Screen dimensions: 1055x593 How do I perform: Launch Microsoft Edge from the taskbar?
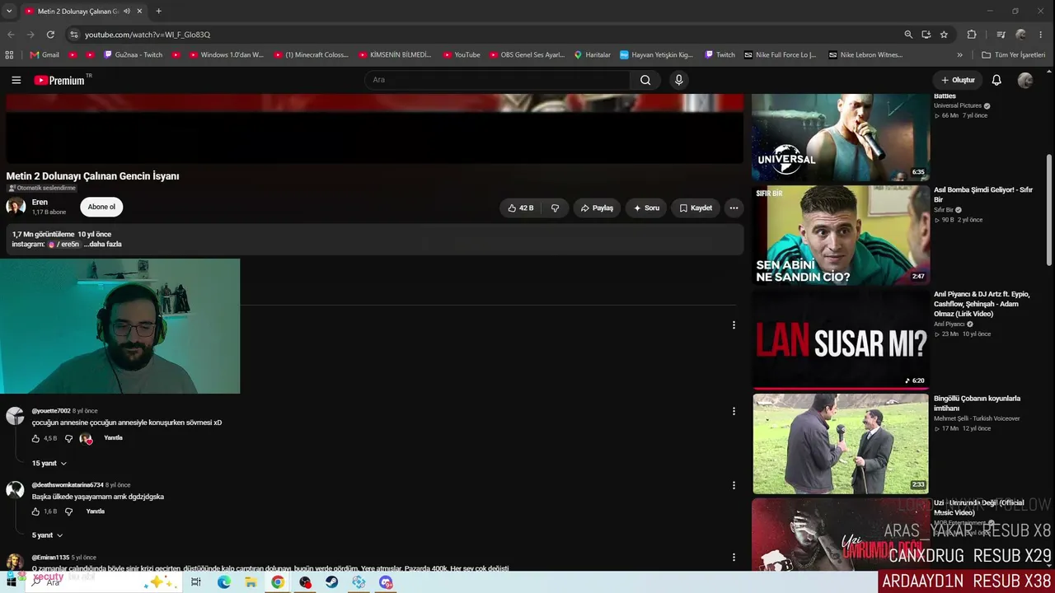pos(224,582)
